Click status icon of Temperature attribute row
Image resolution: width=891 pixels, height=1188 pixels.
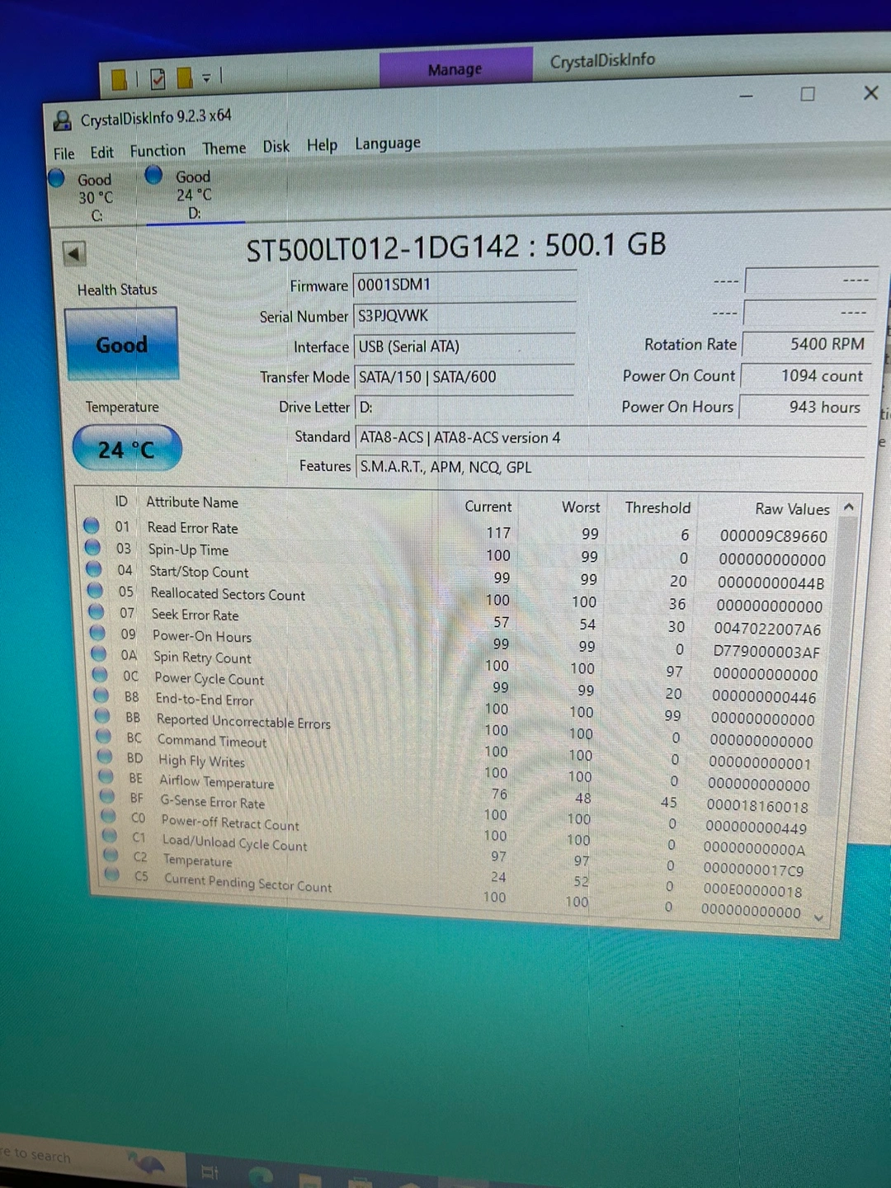tap(111, 855)
